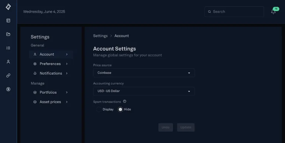
Task: Expand the Notifications chevron arrow
Action: (x=67, y=73)
